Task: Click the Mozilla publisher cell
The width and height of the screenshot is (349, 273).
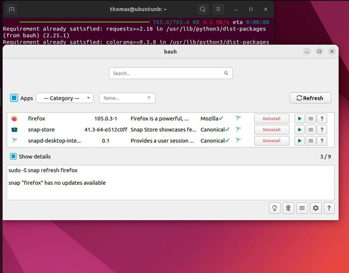Action: pyautogui.click(x=209, y=118)
